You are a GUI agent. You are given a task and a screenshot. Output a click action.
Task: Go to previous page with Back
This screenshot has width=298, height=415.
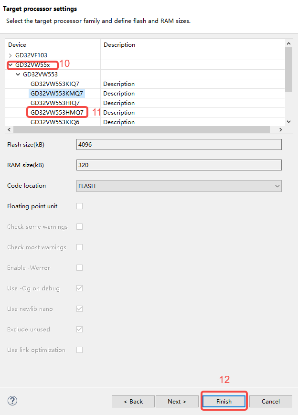point(133,401)
